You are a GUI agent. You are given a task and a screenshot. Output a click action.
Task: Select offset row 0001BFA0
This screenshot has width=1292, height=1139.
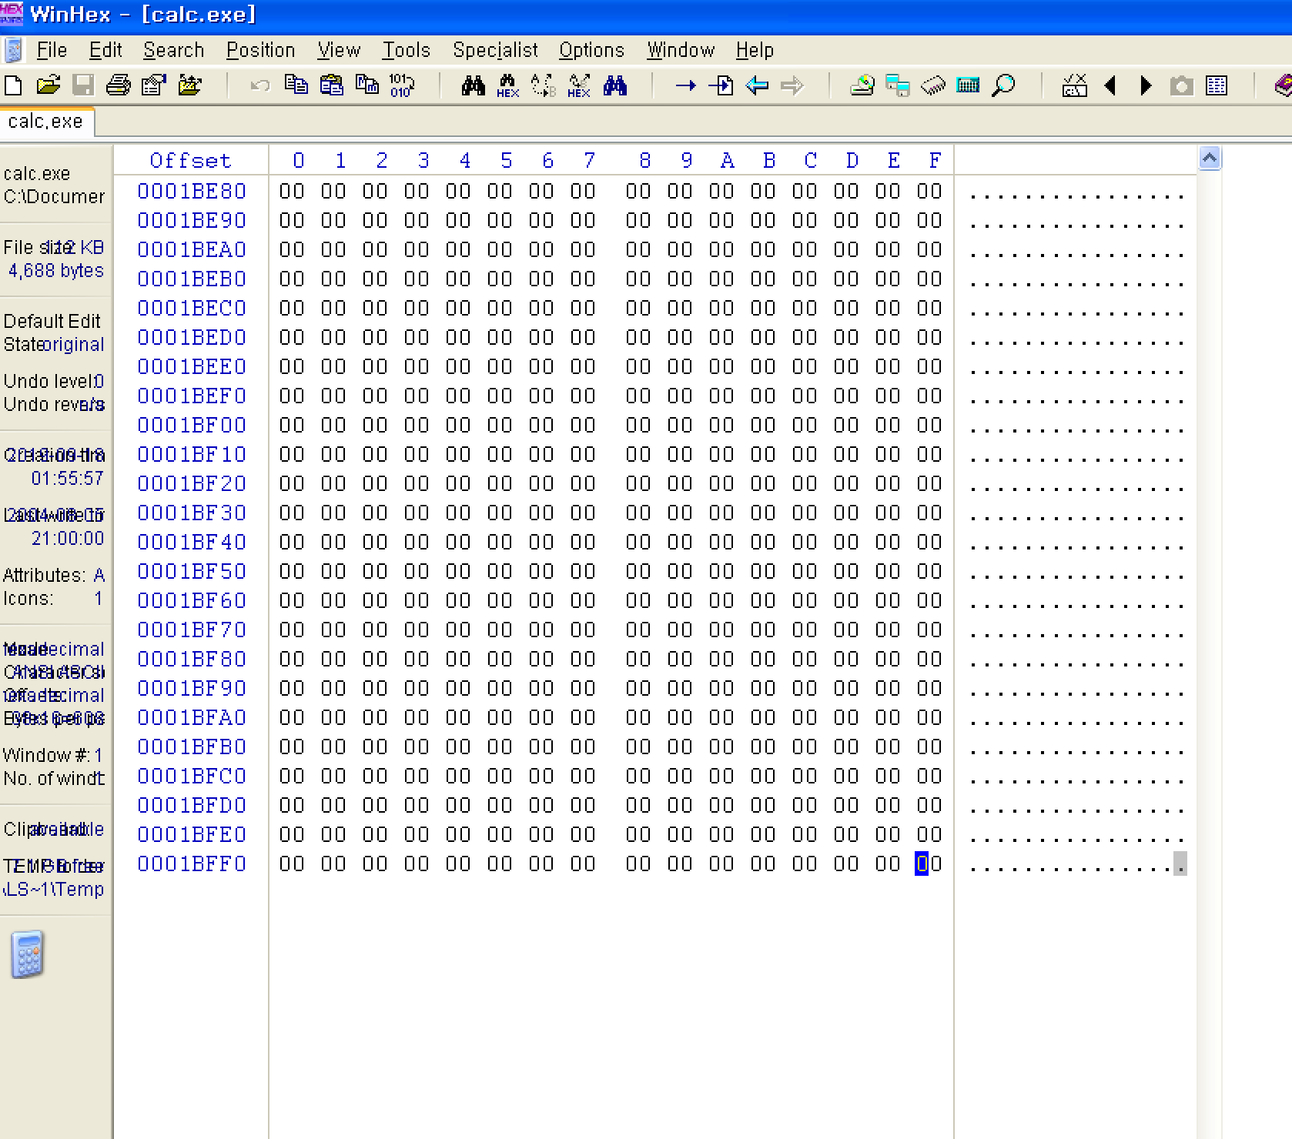[x=192, y=717]
